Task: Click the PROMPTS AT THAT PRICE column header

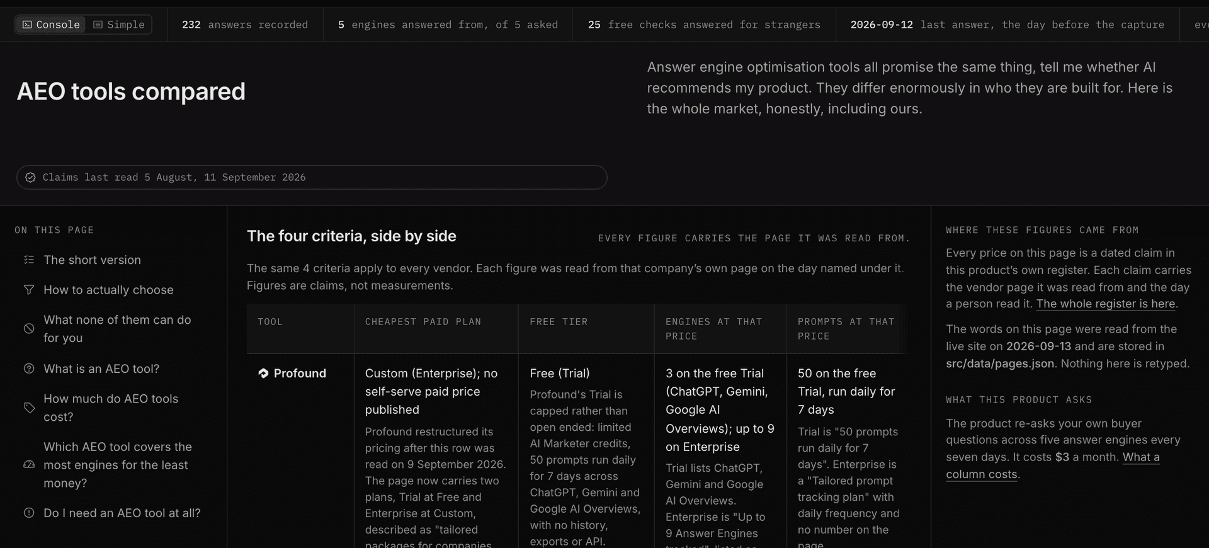Action: pos(846,329)
